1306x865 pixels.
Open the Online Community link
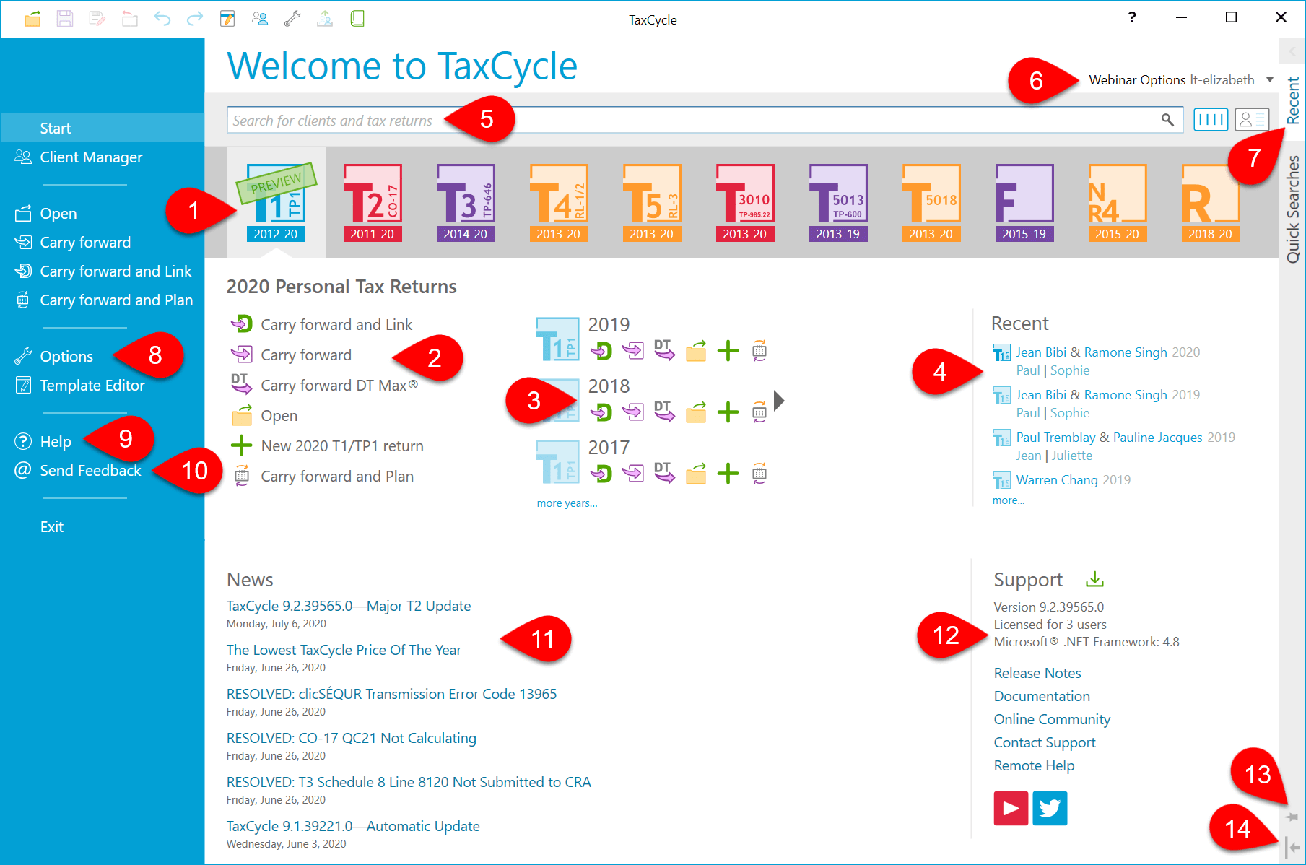[x=1052, y=719]
